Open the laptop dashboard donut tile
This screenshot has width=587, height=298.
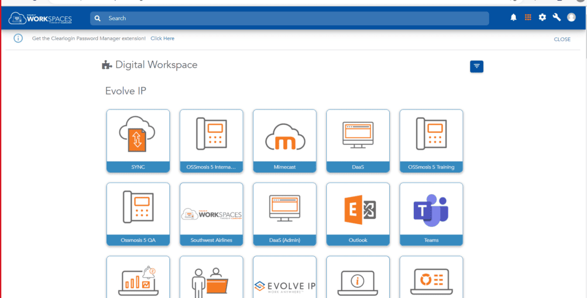pyautogui.click(x=431, y=277)
